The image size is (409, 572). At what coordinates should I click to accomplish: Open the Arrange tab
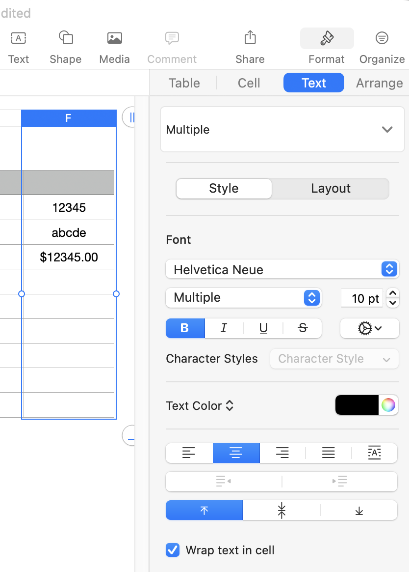point(379,83)
